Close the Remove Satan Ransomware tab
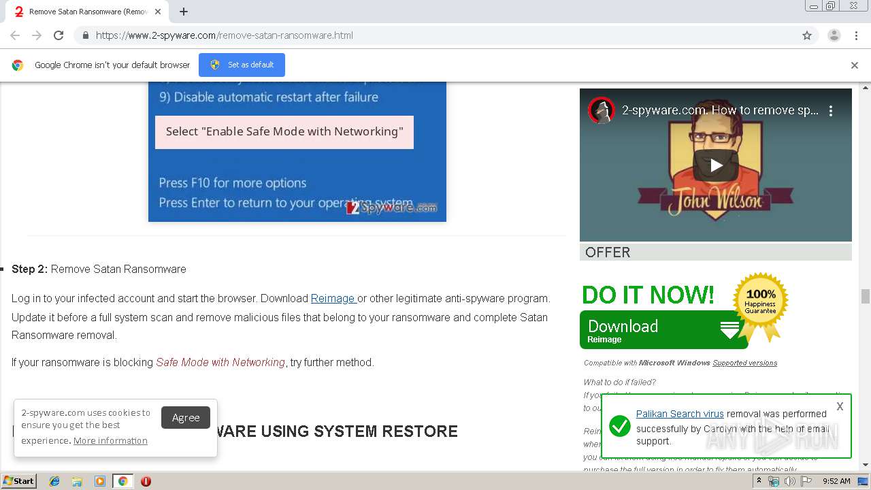871x490 pixels. coord(158,12)
